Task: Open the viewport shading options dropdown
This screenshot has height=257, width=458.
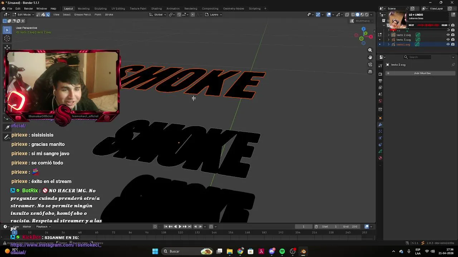Action: tap(371, 15)
